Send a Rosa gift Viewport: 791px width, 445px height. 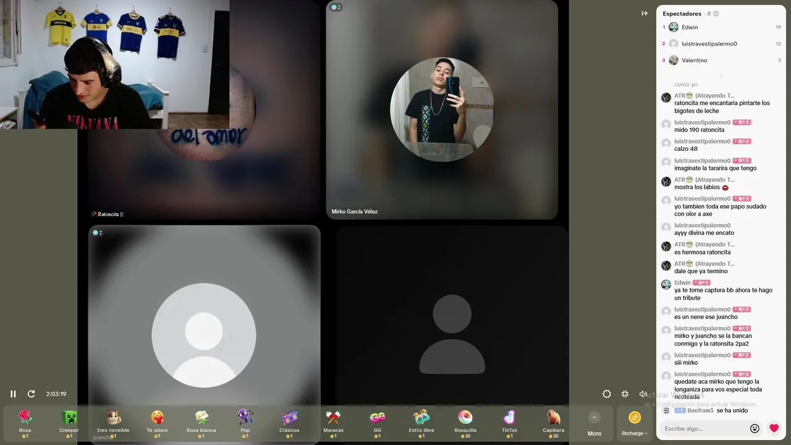[25, 423]
